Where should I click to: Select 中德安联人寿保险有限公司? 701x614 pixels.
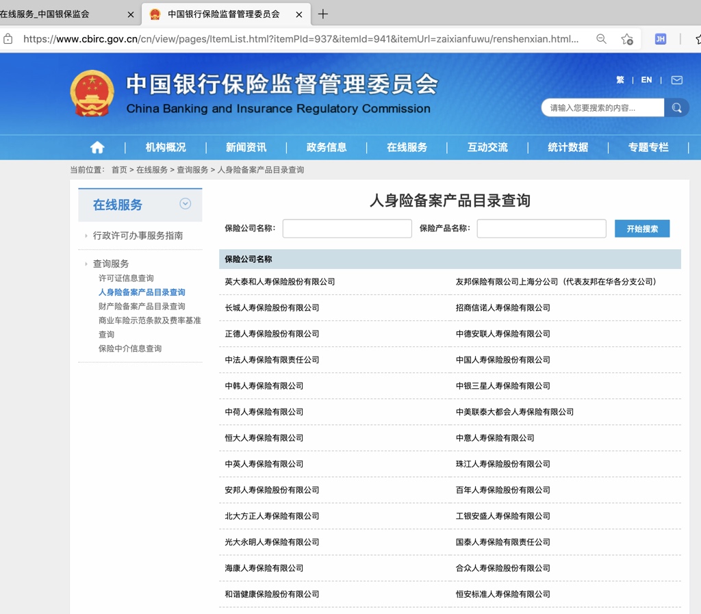[x=503, y=334]
